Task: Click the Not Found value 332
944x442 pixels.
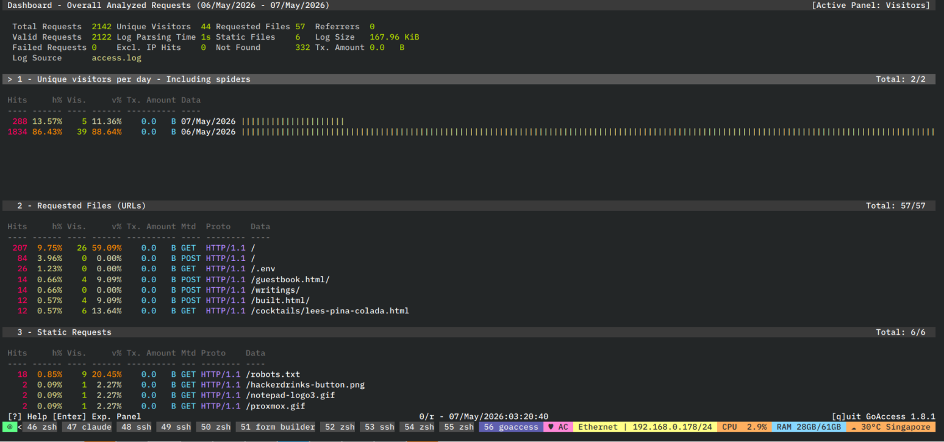Action: point(302,48)
